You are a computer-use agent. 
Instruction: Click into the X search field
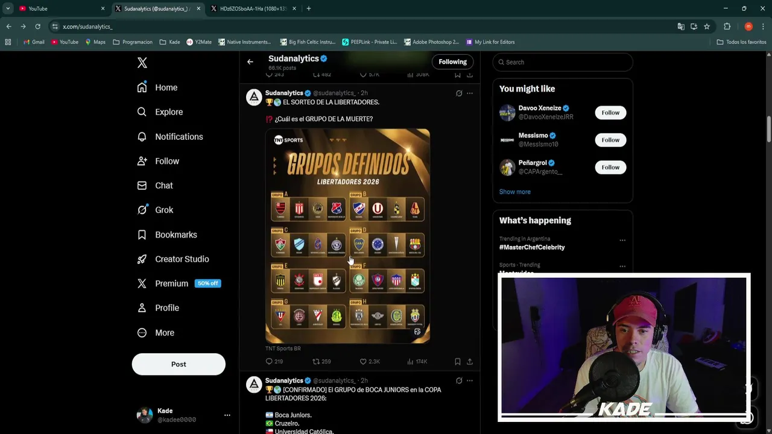coord(562,62)
